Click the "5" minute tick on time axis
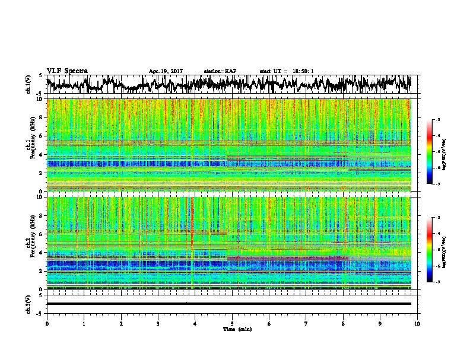 click(232, 324)
